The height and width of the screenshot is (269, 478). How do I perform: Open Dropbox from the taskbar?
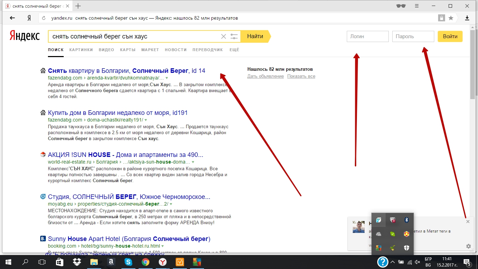(x=77, y=262)
